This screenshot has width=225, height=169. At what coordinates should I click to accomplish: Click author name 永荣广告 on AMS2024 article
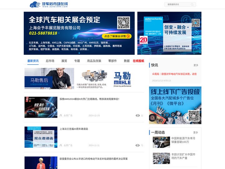(68, 115)
